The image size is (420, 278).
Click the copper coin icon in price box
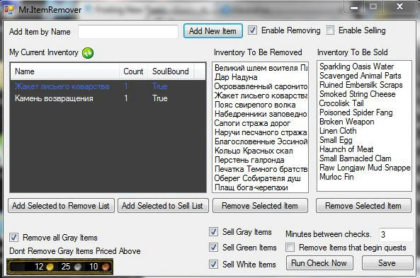106,267
